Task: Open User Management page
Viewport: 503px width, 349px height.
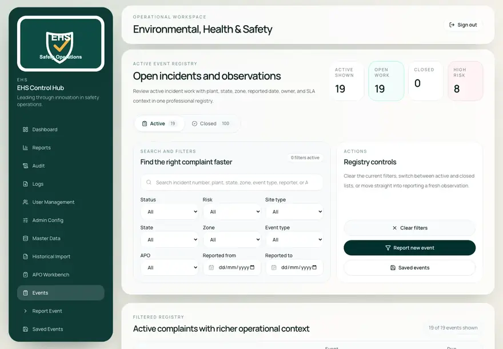Action: click(61, 202)
